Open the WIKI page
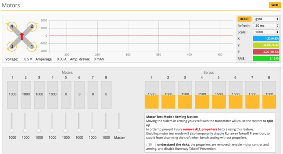This screenshot has width=283, height=154. point(274,5)
